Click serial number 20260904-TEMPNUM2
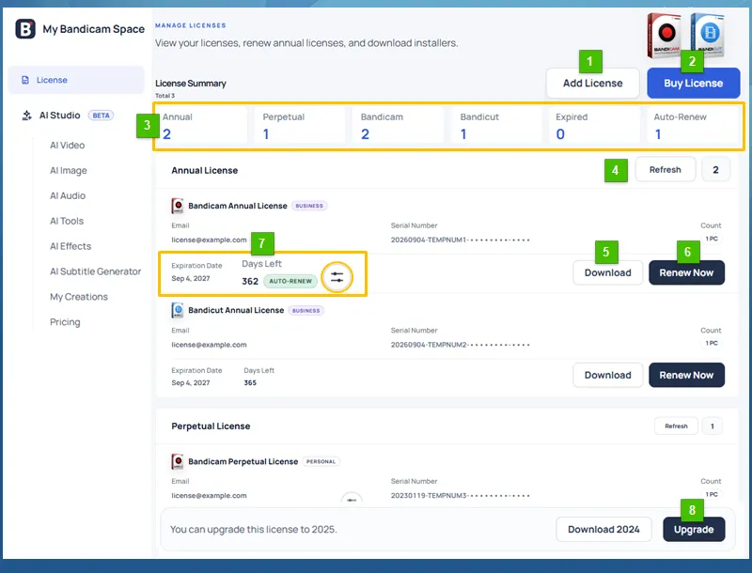752x573 pixels. (x=460, y=345)
